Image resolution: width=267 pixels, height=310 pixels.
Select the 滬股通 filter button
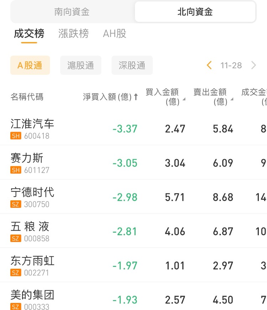coord(81,65)
